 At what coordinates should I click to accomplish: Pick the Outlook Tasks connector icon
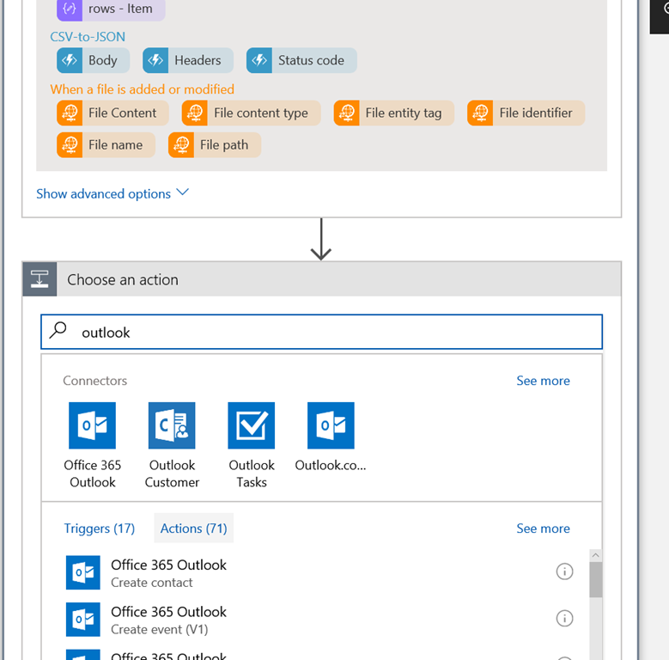(x=251, y=425)
